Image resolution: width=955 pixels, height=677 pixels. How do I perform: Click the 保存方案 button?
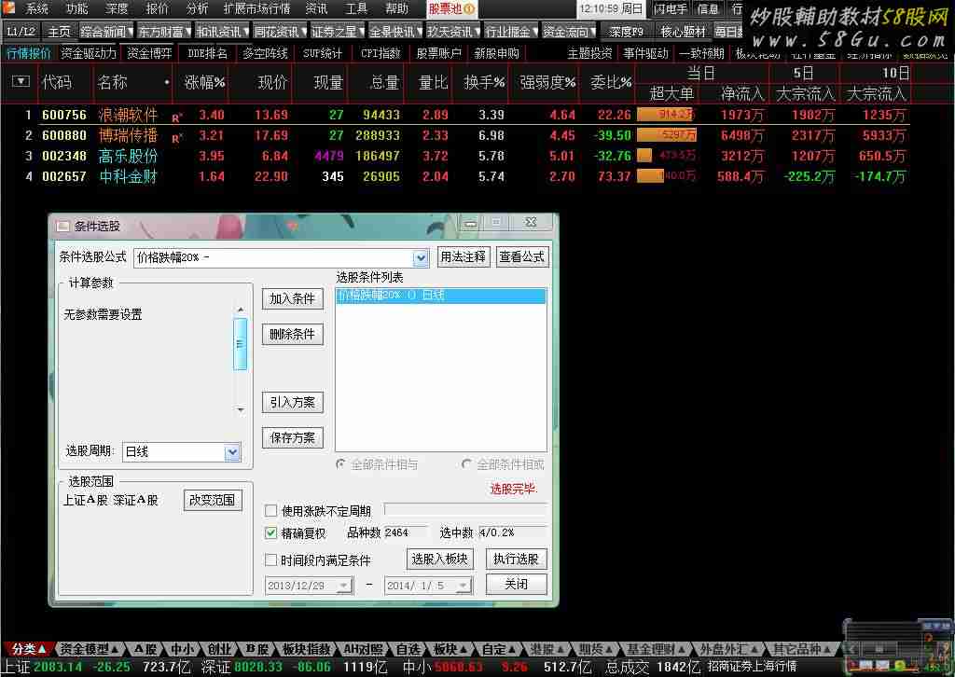pos(292,437)
